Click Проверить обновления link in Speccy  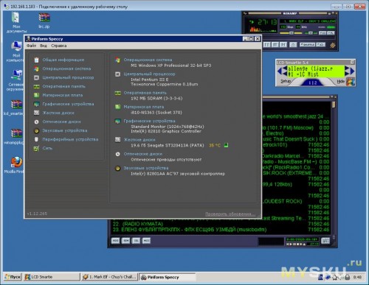pos(230,214)
